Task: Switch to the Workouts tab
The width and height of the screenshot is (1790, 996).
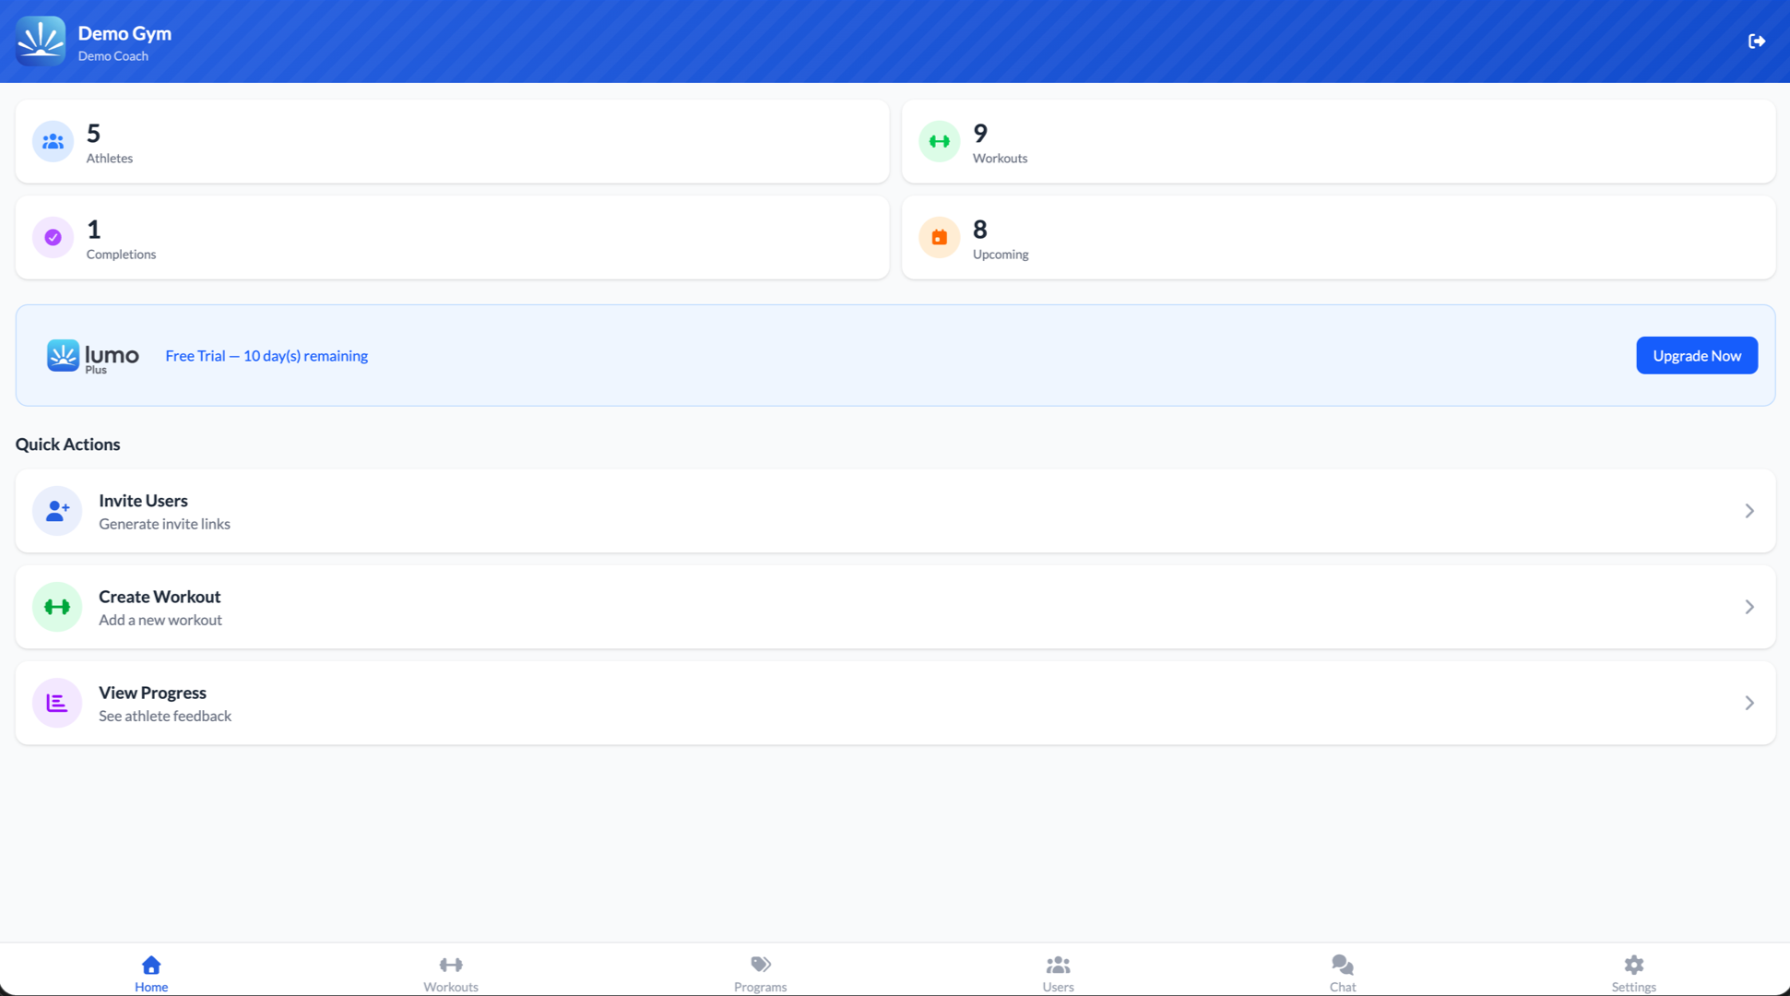Action: point(450,971)
